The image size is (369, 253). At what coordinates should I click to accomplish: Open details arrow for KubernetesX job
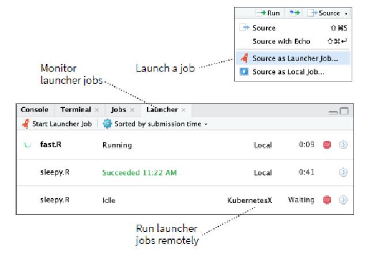pos(344,200)
